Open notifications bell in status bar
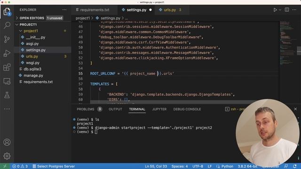Viewport: 301px width, 169px height. (295, 166)
